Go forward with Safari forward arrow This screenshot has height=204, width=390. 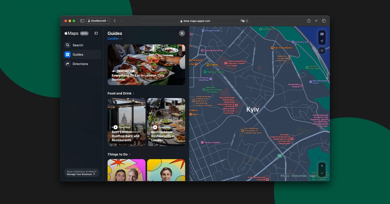122,21
